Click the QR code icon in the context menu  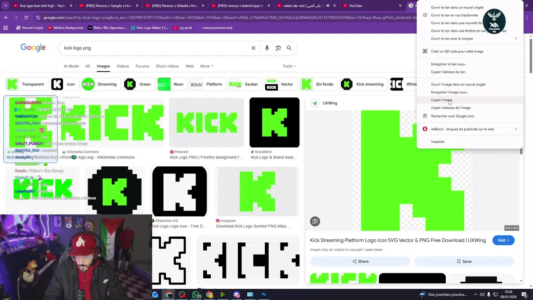pyautogui.click(x=425, y=51)
